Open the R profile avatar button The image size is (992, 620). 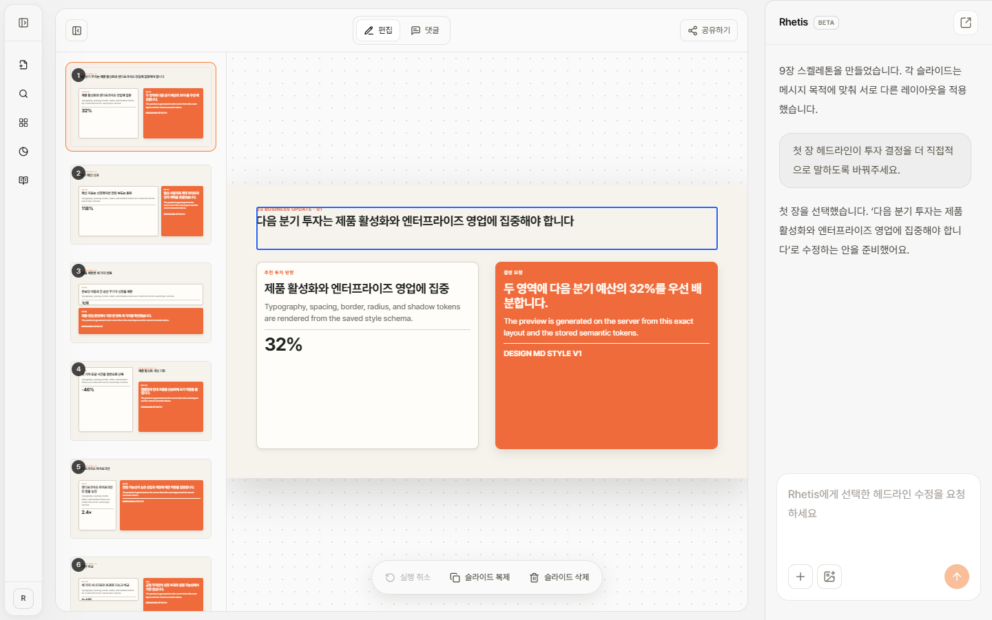23,598
